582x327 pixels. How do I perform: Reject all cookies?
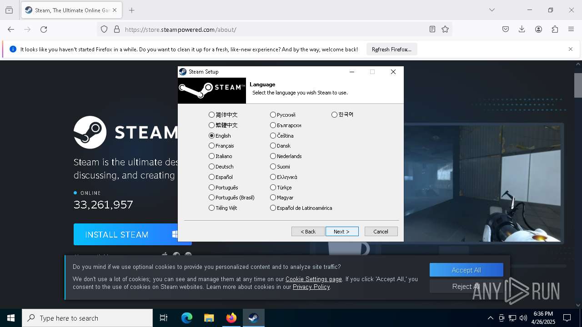467,286
